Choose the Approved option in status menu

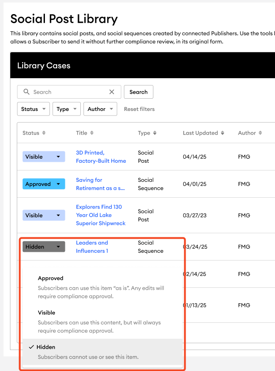pyautogui.click(x=102, y=287)
